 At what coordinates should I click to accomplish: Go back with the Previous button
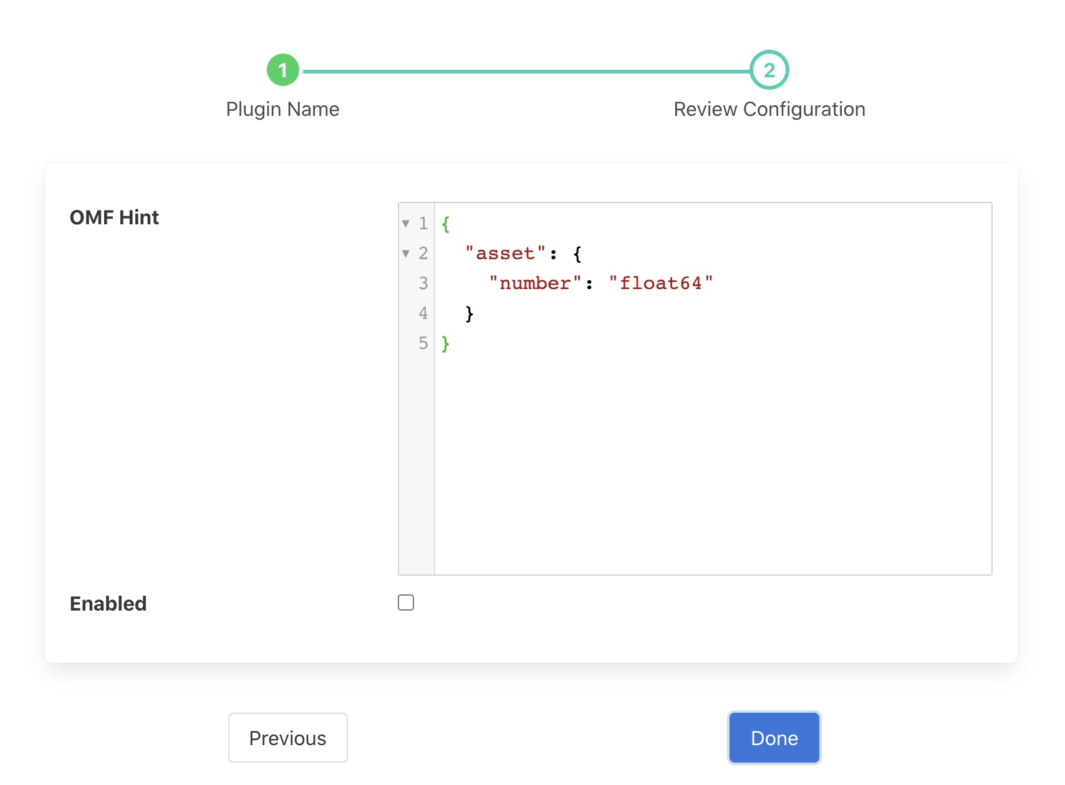pyautogui.click(x=287, y=738)
